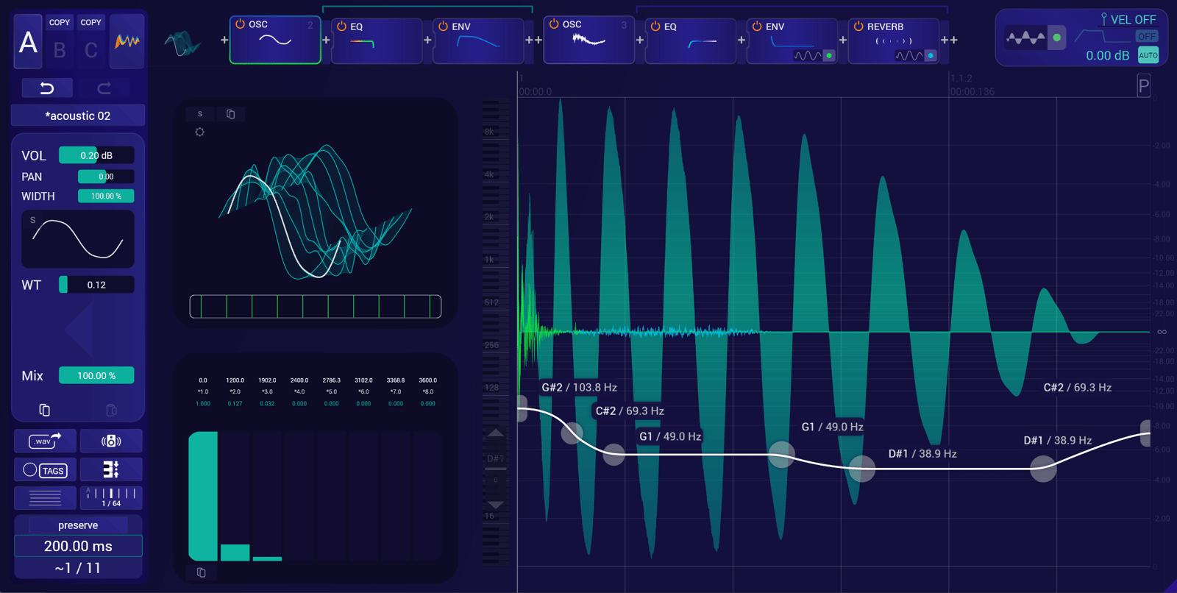Click the ~1 / 11 length value

pos(78,568)
